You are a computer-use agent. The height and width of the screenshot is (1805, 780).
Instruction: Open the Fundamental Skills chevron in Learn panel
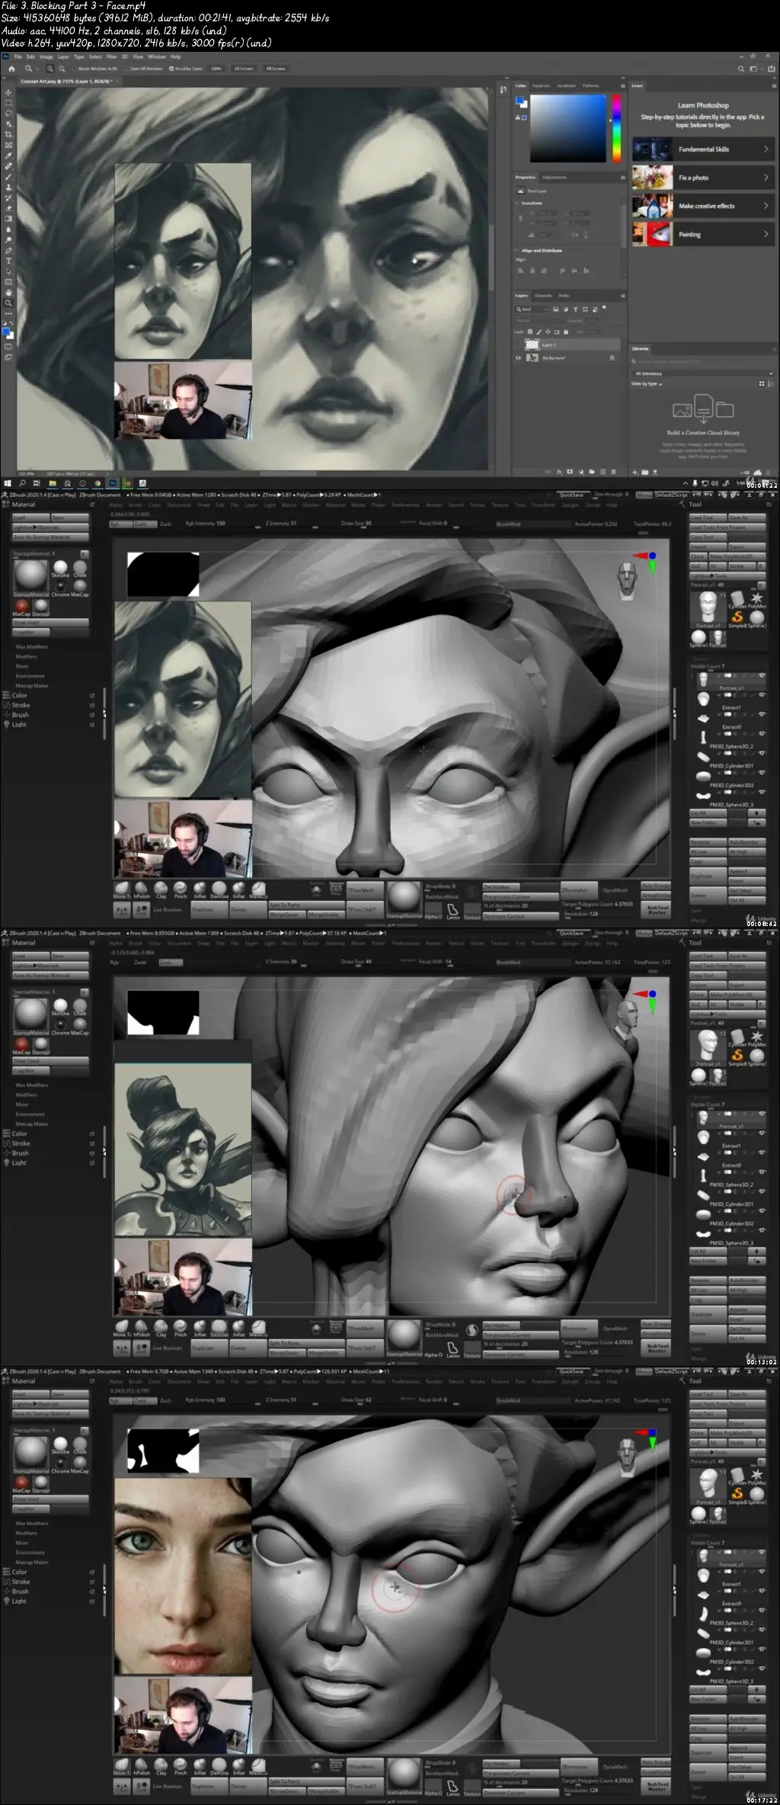click(x=766, y=149)
